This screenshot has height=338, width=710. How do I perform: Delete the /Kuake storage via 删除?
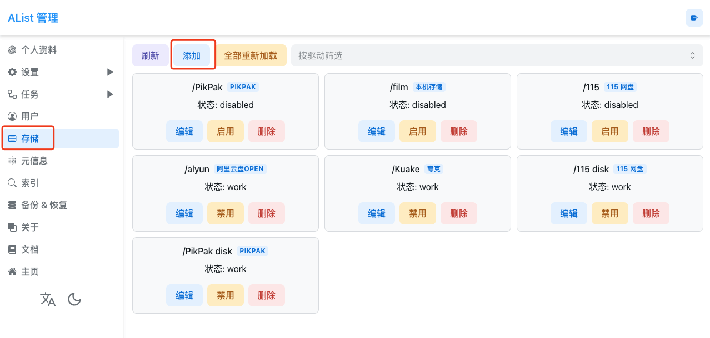[459, 213]
